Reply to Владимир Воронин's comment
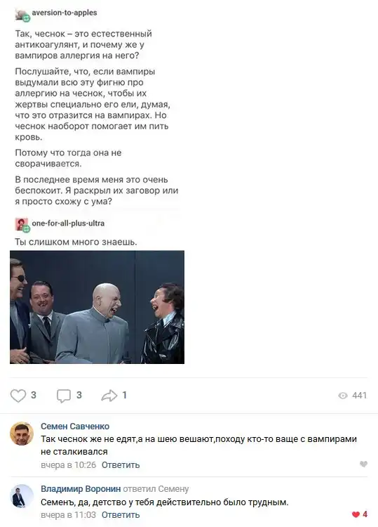Viewport: 378px width, 527px height. pos(121,514)
